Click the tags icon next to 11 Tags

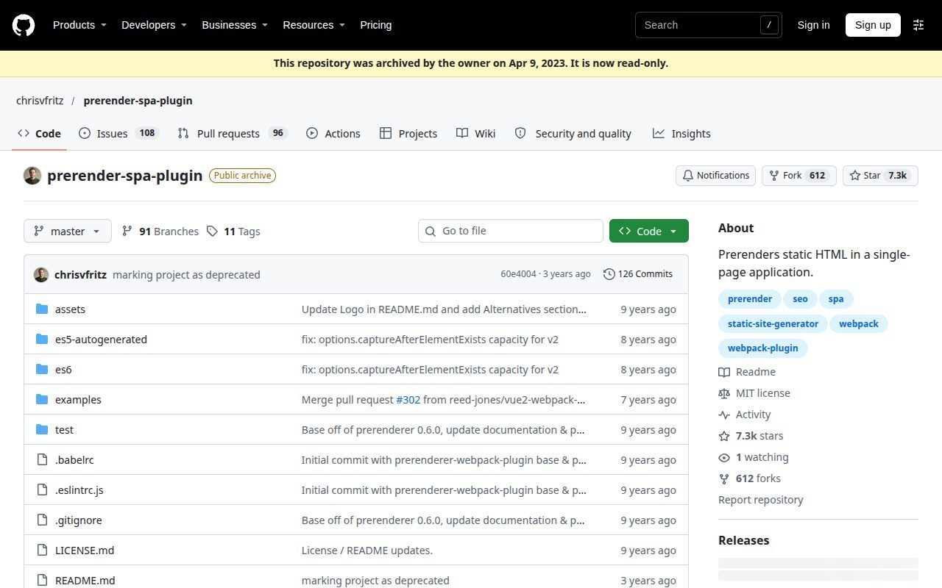pos(212,232)
